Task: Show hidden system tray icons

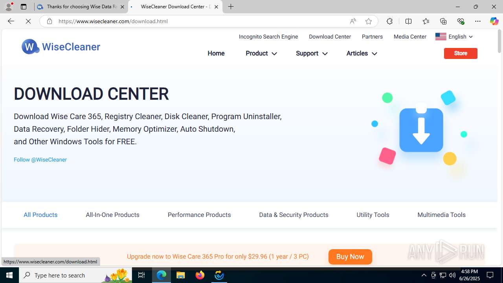Action: [x=424, y=275]
